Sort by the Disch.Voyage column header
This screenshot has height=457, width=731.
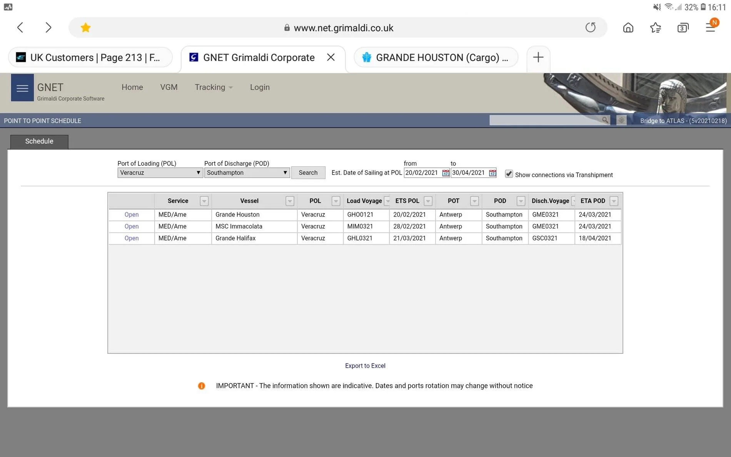coord(550,201)
